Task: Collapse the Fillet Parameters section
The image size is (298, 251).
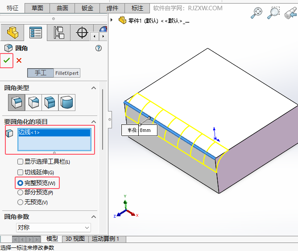Action: click(94, 217)
